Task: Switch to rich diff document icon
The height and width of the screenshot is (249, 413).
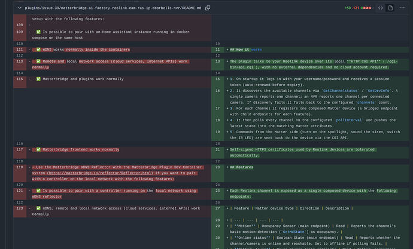Action: (390, 8)
